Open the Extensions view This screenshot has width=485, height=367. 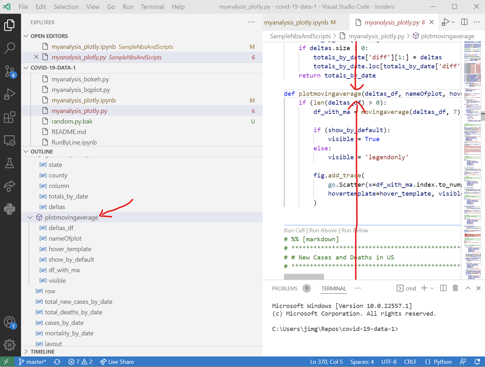10,117
